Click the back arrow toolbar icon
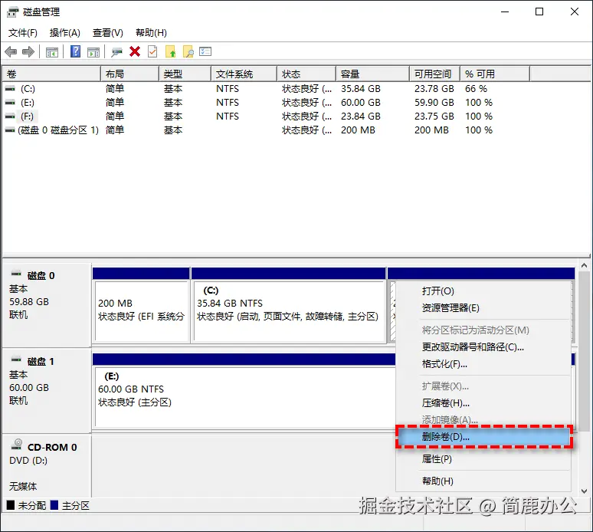Image resolution: width=593 pixels, height=532 pixels. coord(11,51)
